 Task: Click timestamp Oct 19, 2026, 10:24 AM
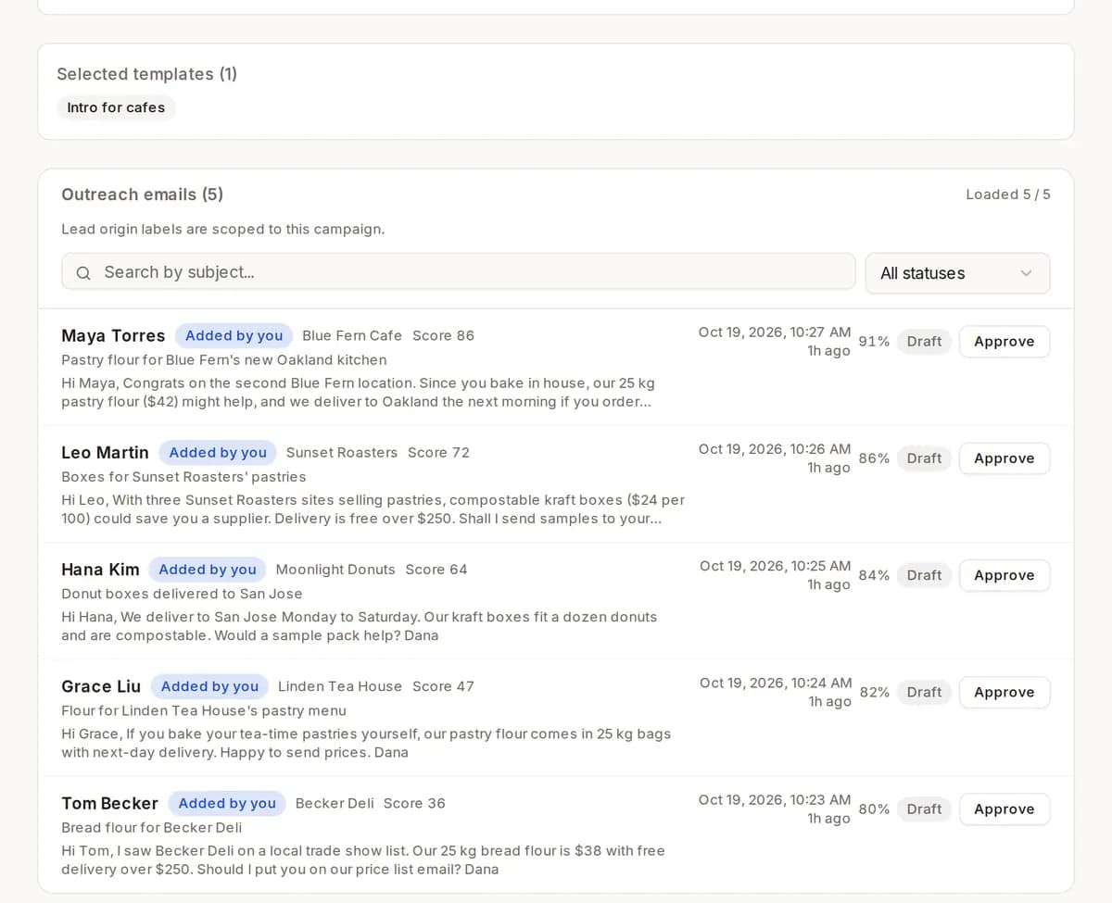point(776,683)
